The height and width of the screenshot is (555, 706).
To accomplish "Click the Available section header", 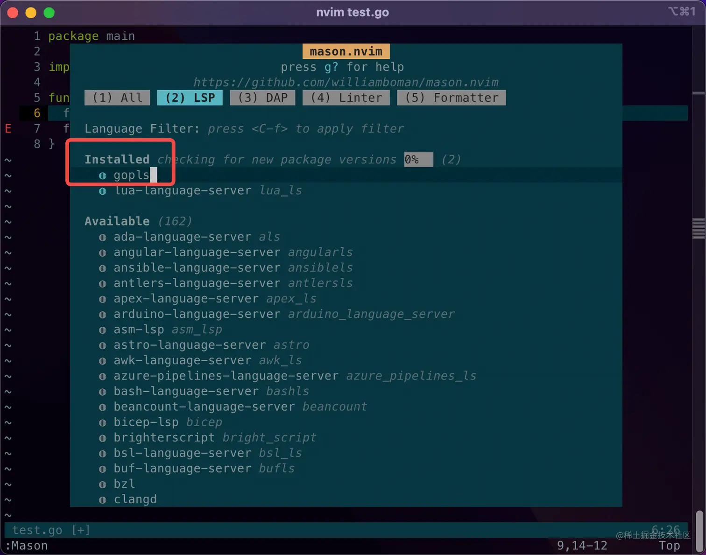I will tap(117, 221).
